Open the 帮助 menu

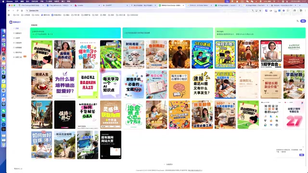(x=69, y=1)
